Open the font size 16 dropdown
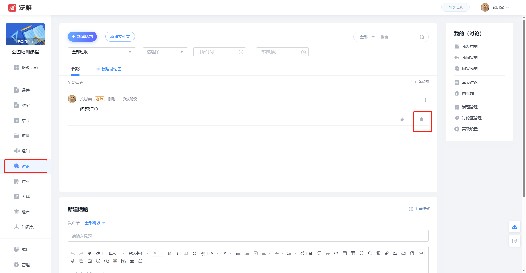 (x=158, y=253)
